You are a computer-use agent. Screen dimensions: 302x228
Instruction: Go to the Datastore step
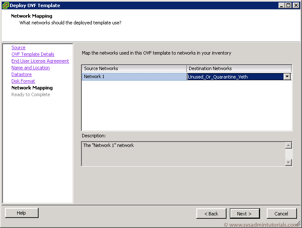point(21,74)
